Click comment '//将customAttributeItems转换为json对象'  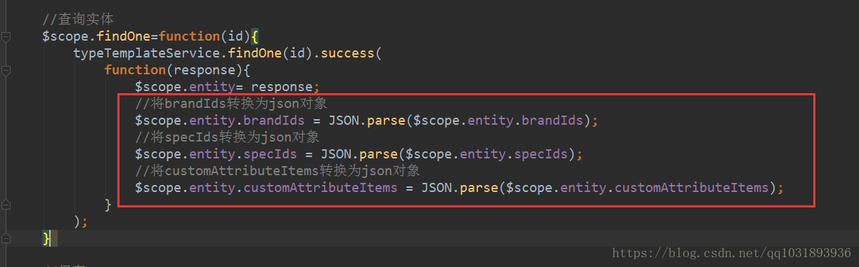(278, 171)
